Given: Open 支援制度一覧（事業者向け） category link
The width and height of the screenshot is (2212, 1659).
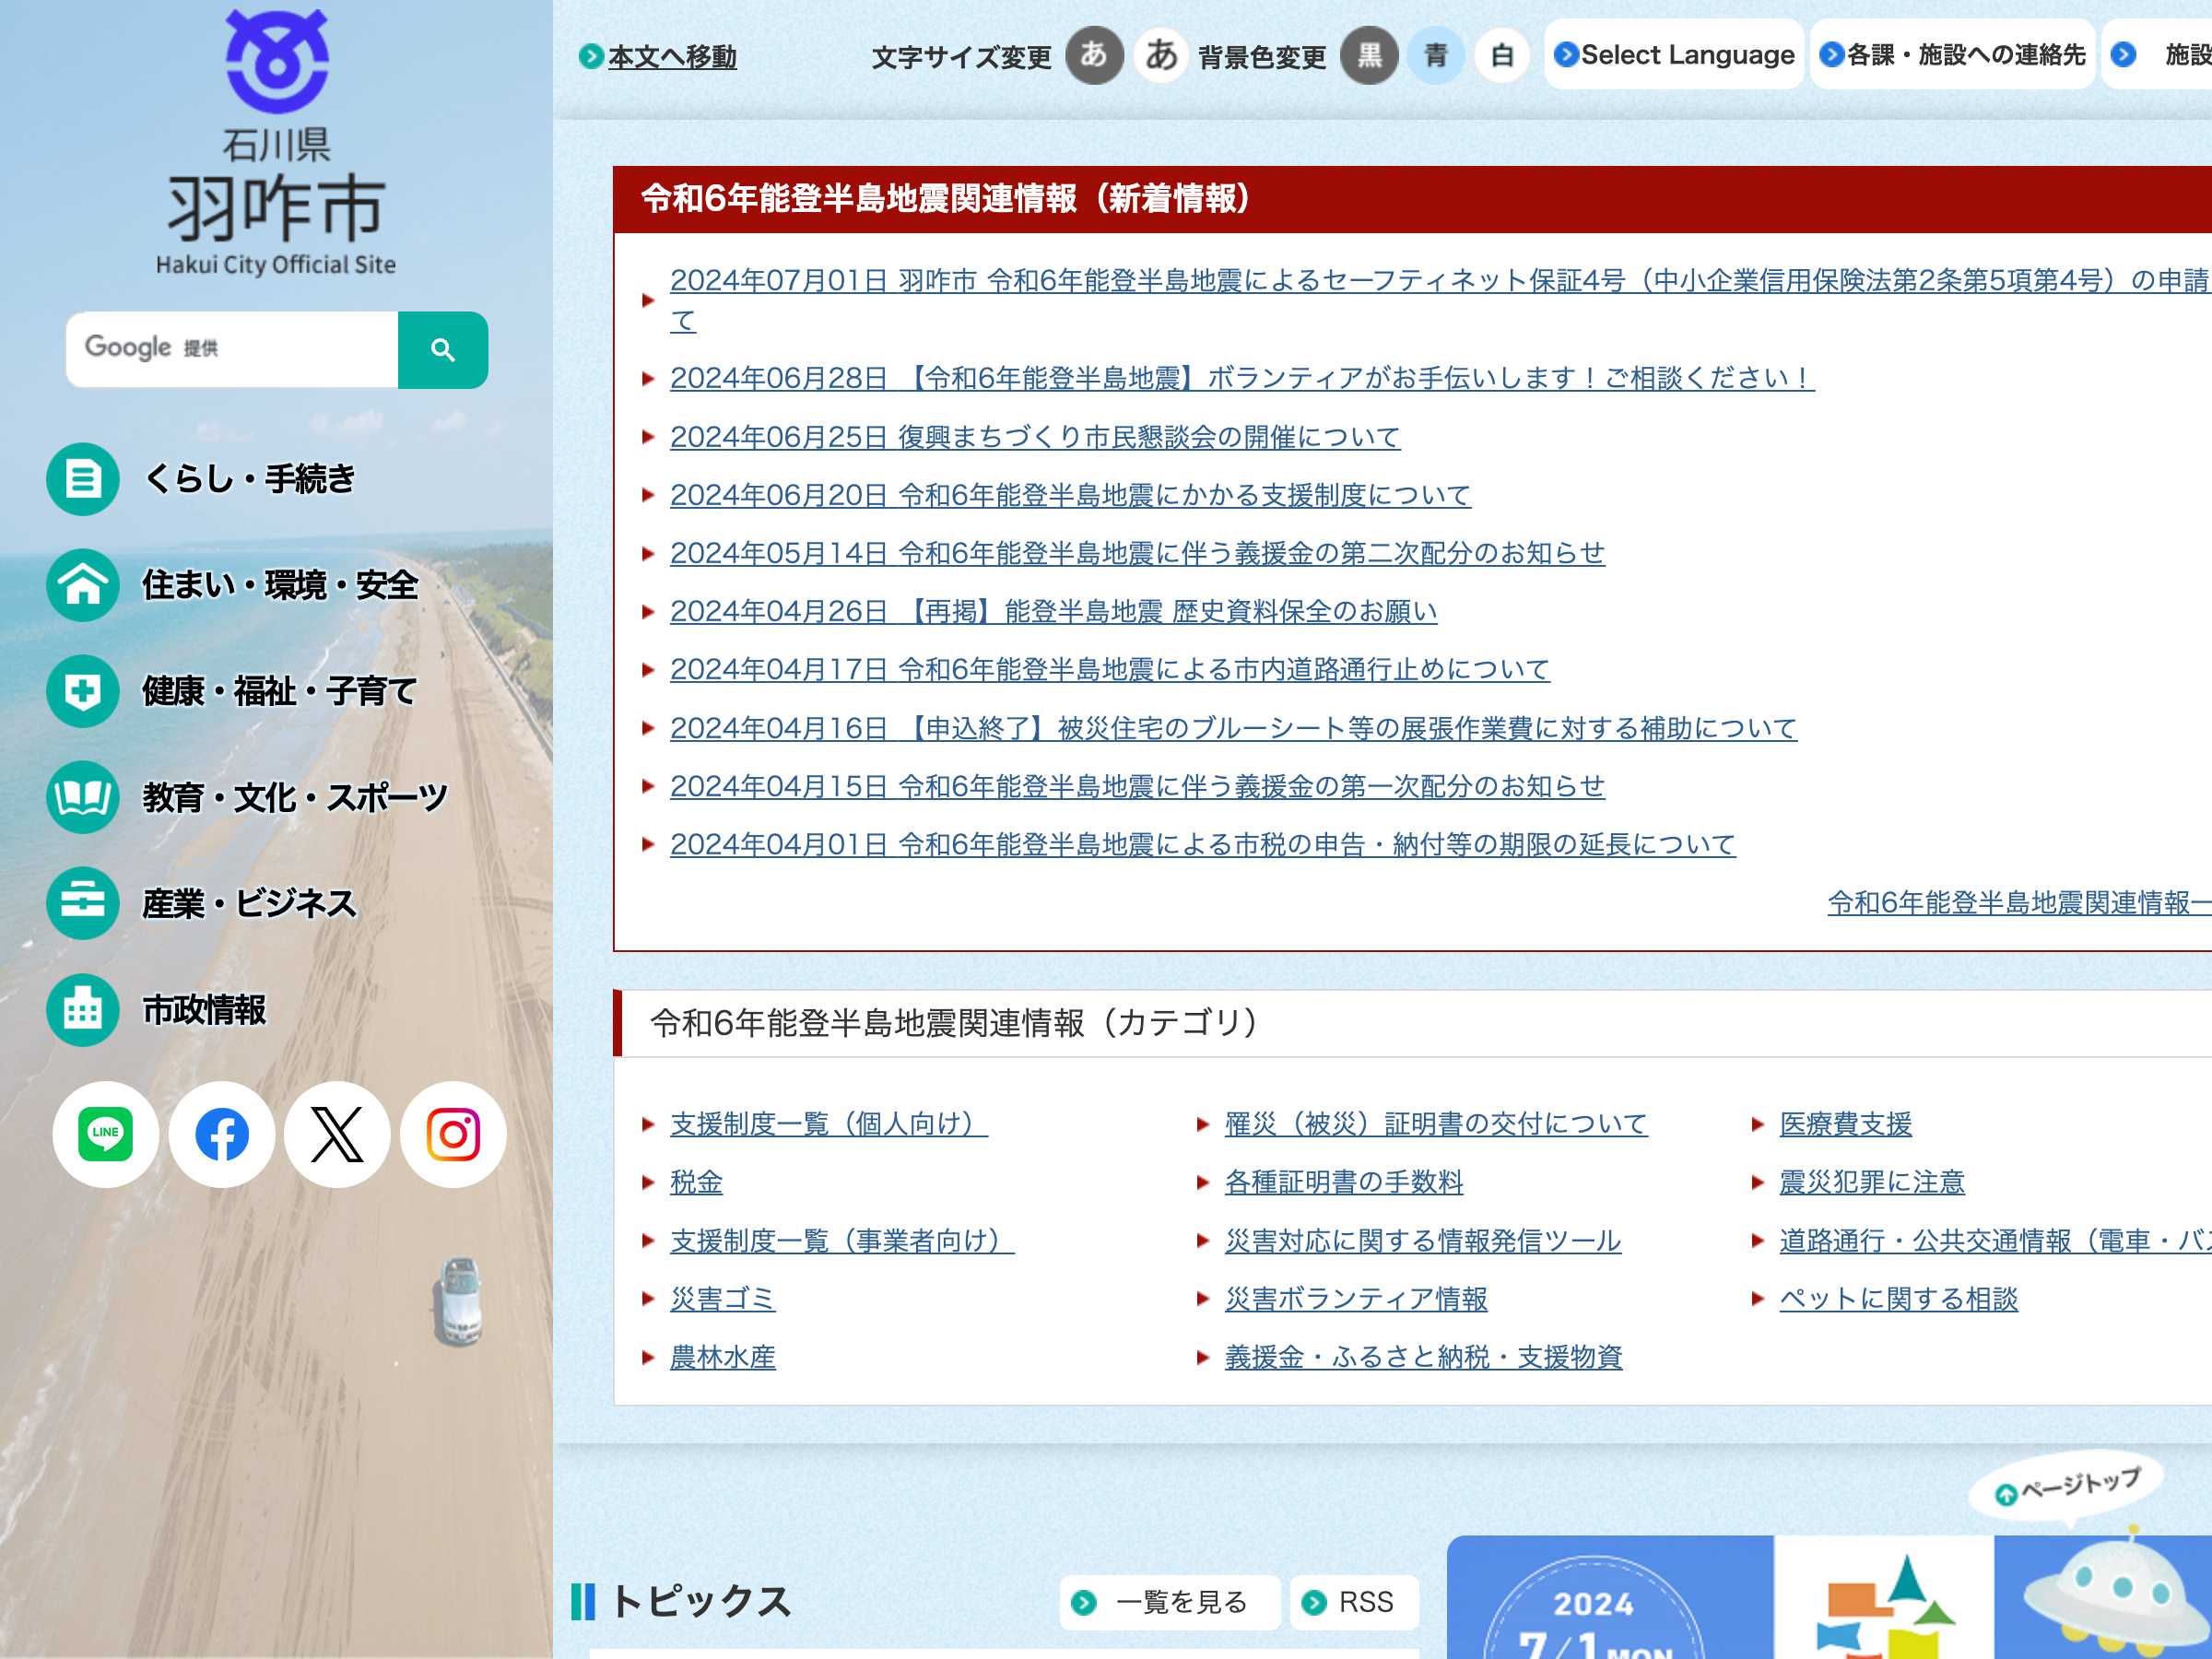Looking at the screenshot, I should [842, 1241].
